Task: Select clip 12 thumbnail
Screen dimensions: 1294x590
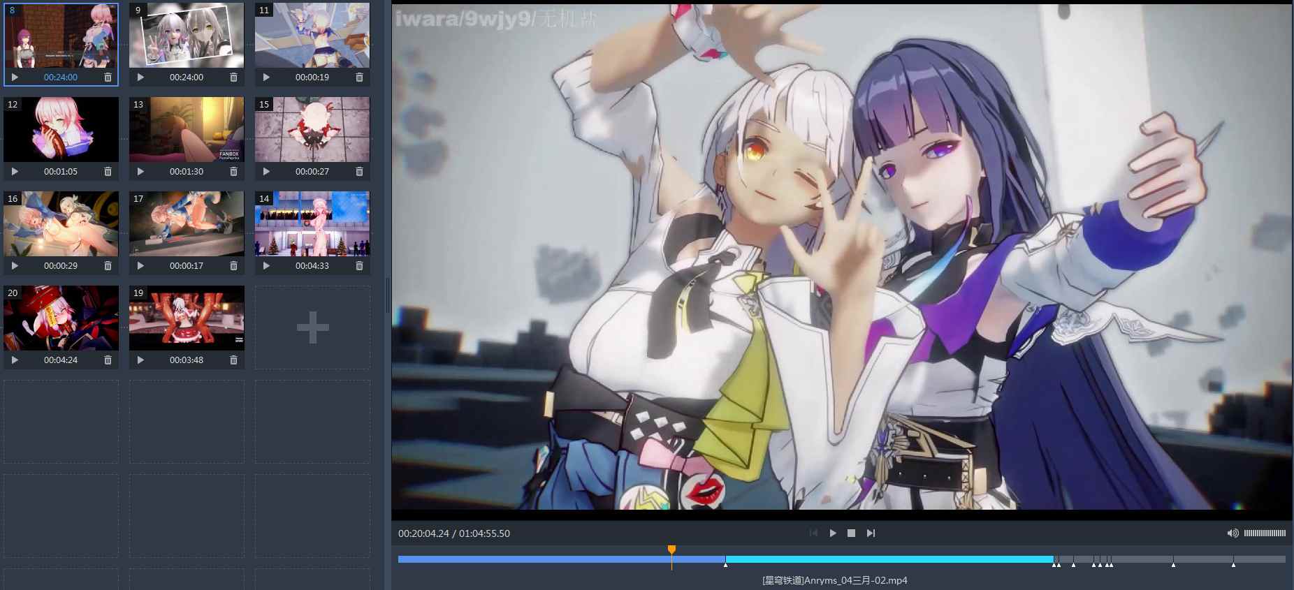Action: click(x=61, y=130)
